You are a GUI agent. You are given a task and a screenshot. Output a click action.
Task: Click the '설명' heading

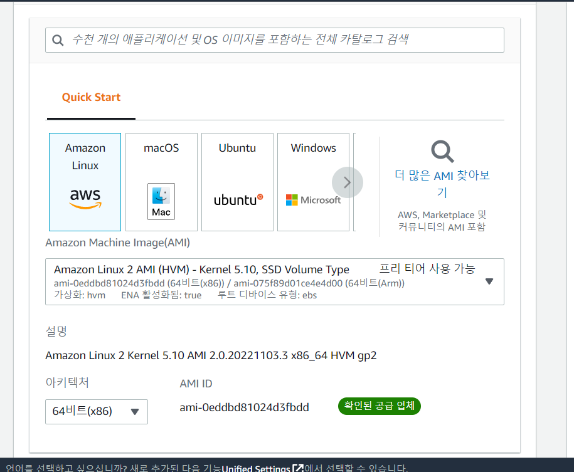(56, 332)
